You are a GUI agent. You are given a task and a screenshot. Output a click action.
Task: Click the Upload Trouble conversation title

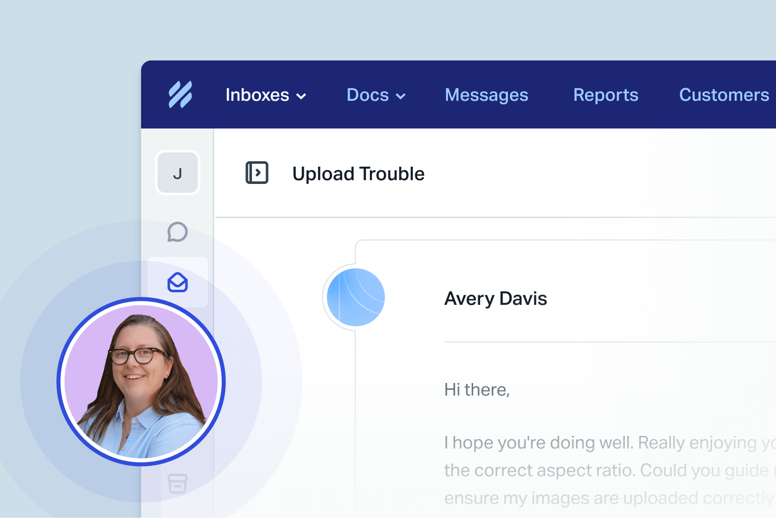(358, 174)
